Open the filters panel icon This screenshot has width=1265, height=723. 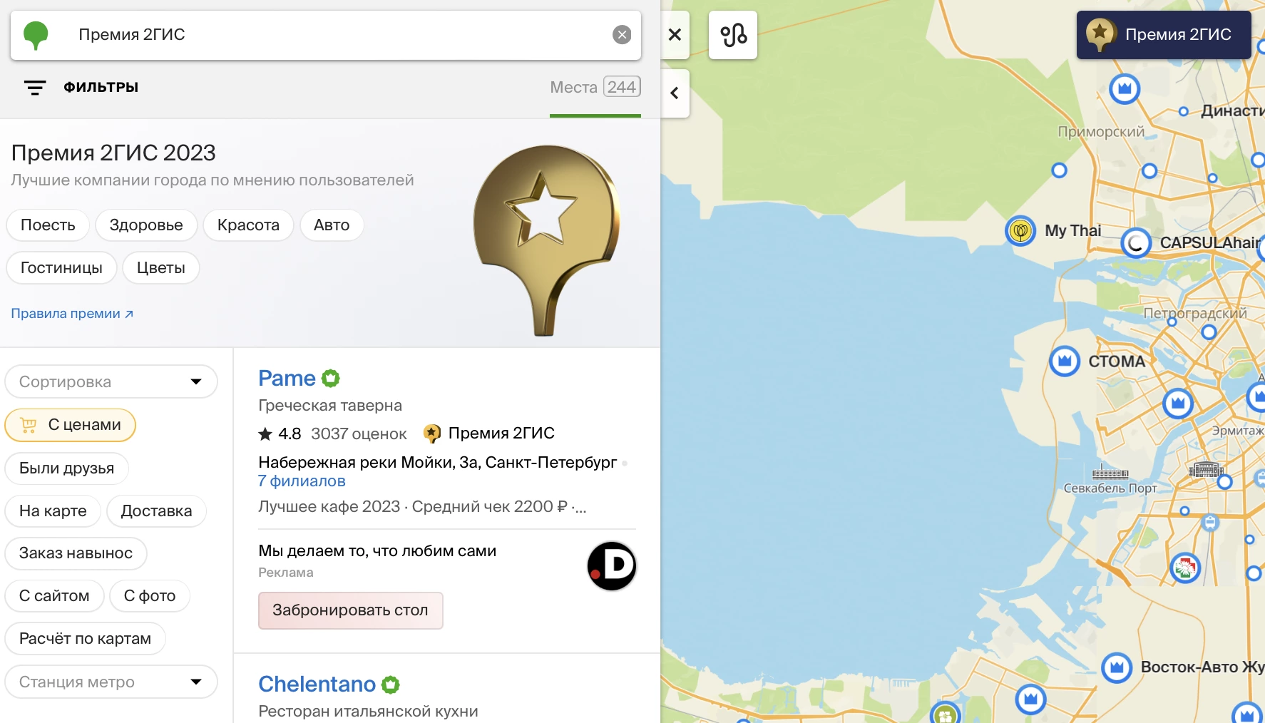tap(35, 88)
